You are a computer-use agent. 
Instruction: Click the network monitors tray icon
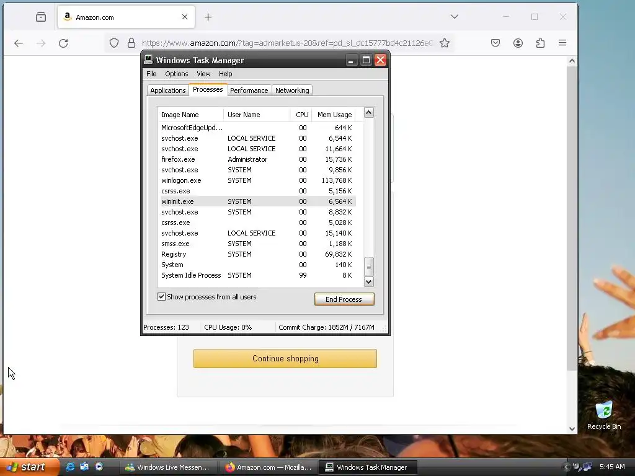point(587,467)
